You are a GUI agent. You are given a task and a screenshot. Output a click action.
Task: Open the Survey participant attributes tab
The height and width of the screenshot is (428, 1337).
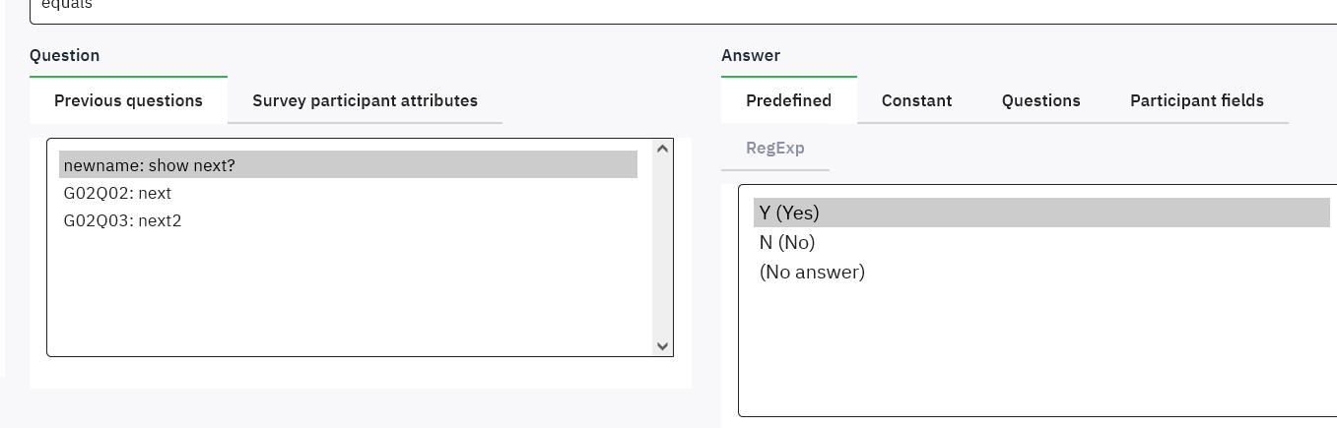point(365,100)
